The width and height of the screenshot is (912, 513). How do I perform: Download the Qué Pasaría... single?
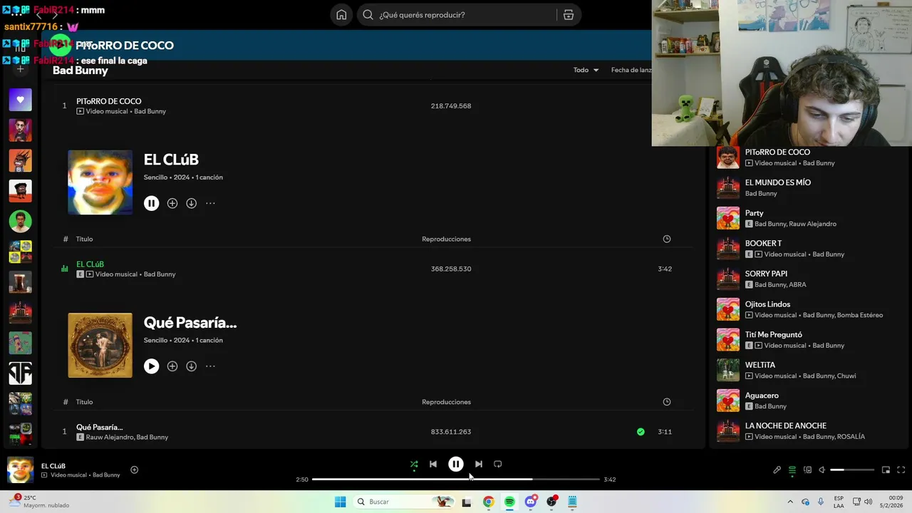(x=191, y=366)
